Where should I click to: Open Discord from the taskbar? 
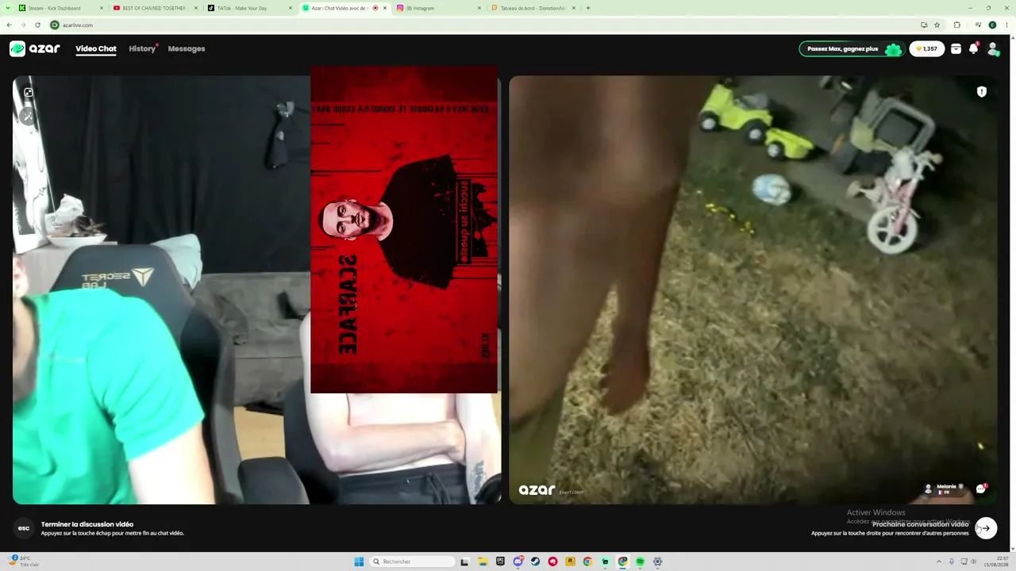(518, 561)
